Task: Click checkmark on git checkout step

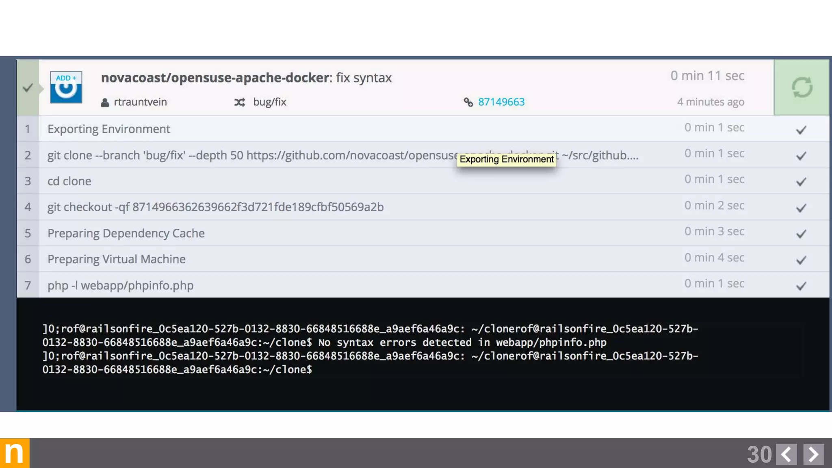Action: tap(801, 208)
